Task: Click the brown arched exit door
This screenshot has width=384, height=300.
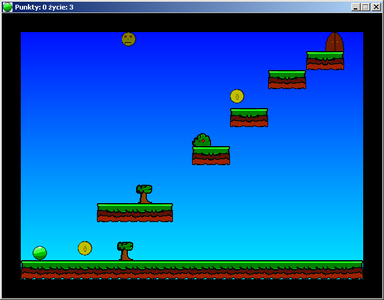Action: 334,42
